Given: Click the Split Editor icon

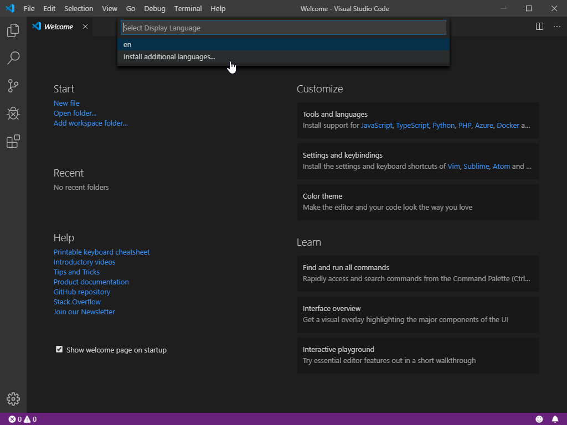Looking at the screenshot, I should point(539,27).
